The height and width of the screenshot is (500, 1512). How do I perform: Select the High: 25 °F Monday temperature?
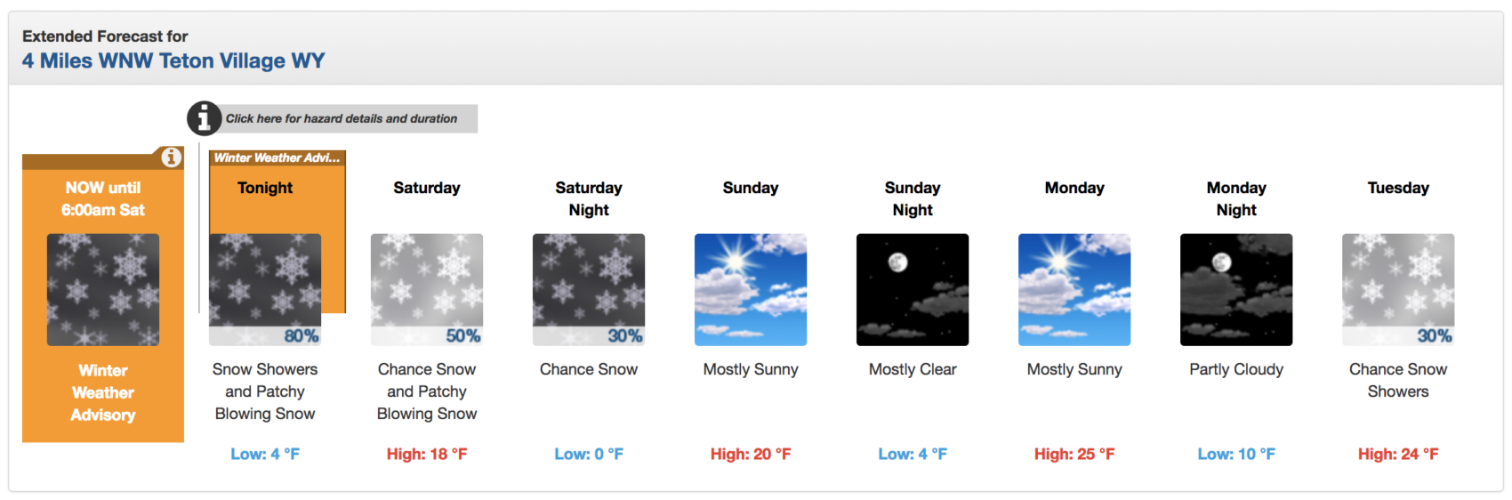pyautogui.click(x=1074, y=454)
